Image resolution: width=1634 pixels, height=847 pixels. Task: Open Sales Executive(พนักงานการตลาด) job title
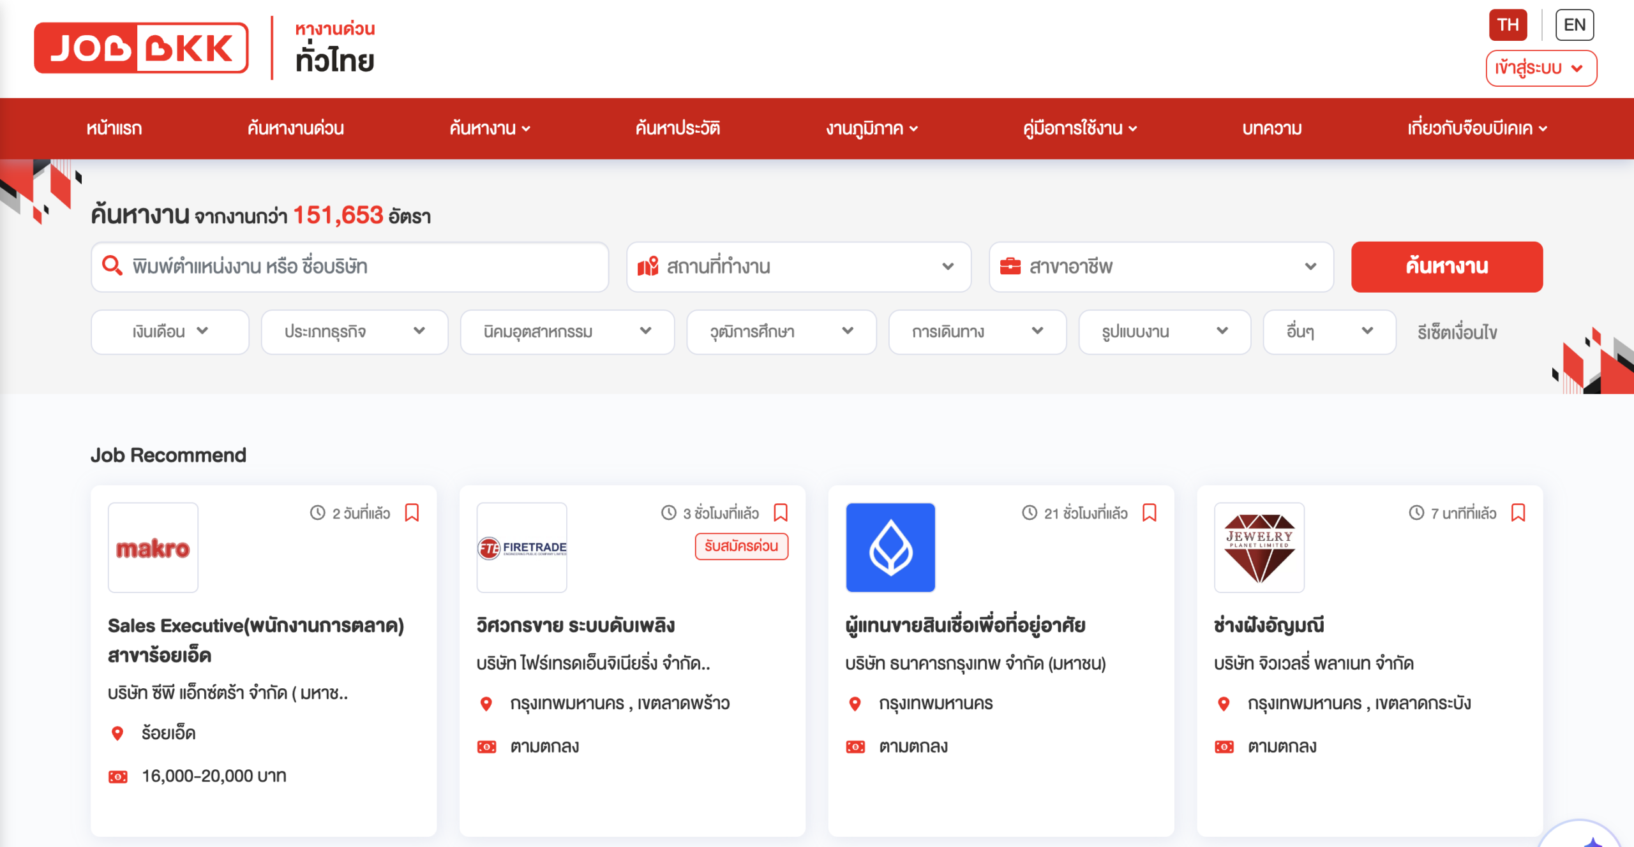[256, 640]
